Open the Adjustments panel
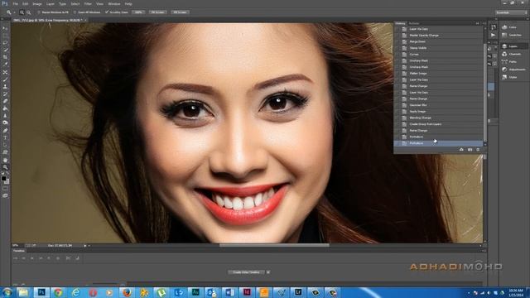Viewport: 530px width, 298px height. point(513,70)
